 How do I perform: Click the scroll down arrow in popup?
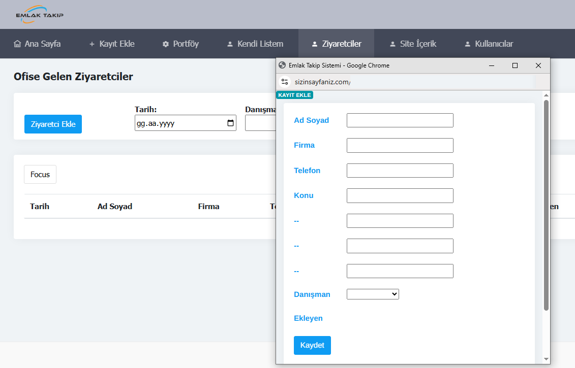[x=546, y=359]
